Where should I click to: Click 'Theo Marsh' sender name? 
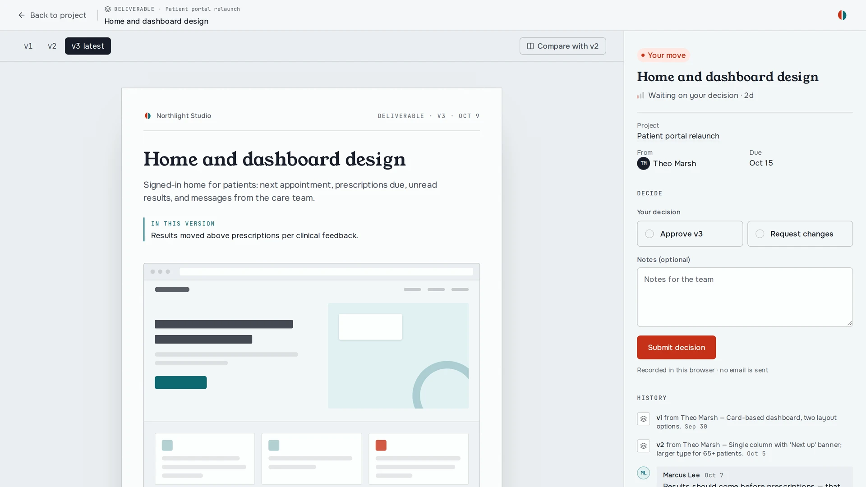coord(674,164)
